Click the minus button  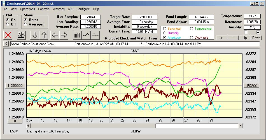pos(233,38)
